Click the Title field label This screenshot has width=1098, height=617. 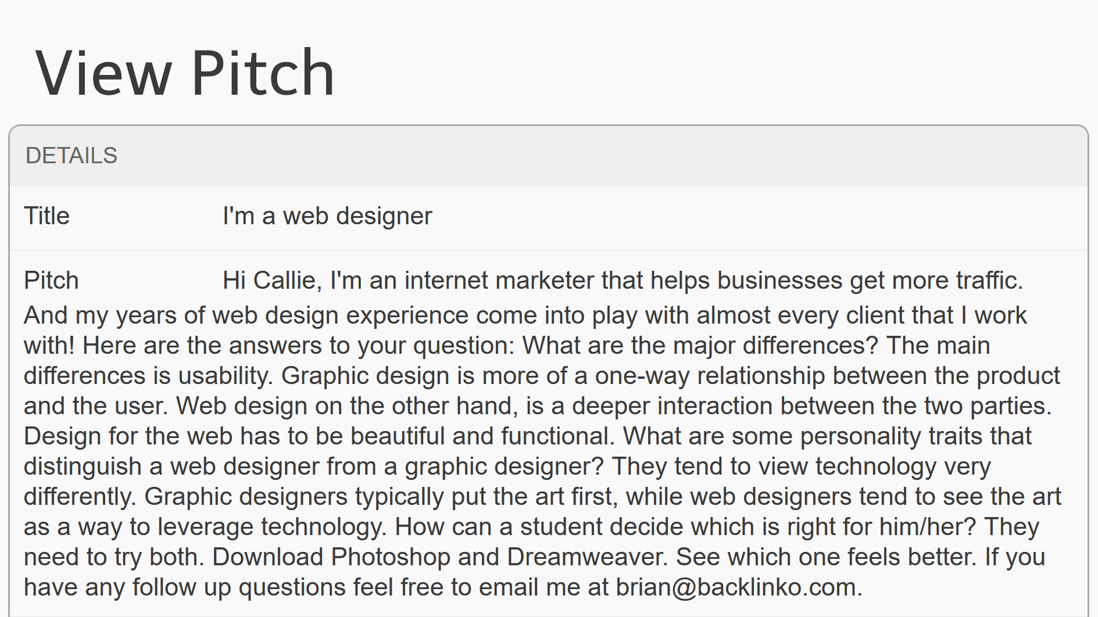(x=47, y=216)
